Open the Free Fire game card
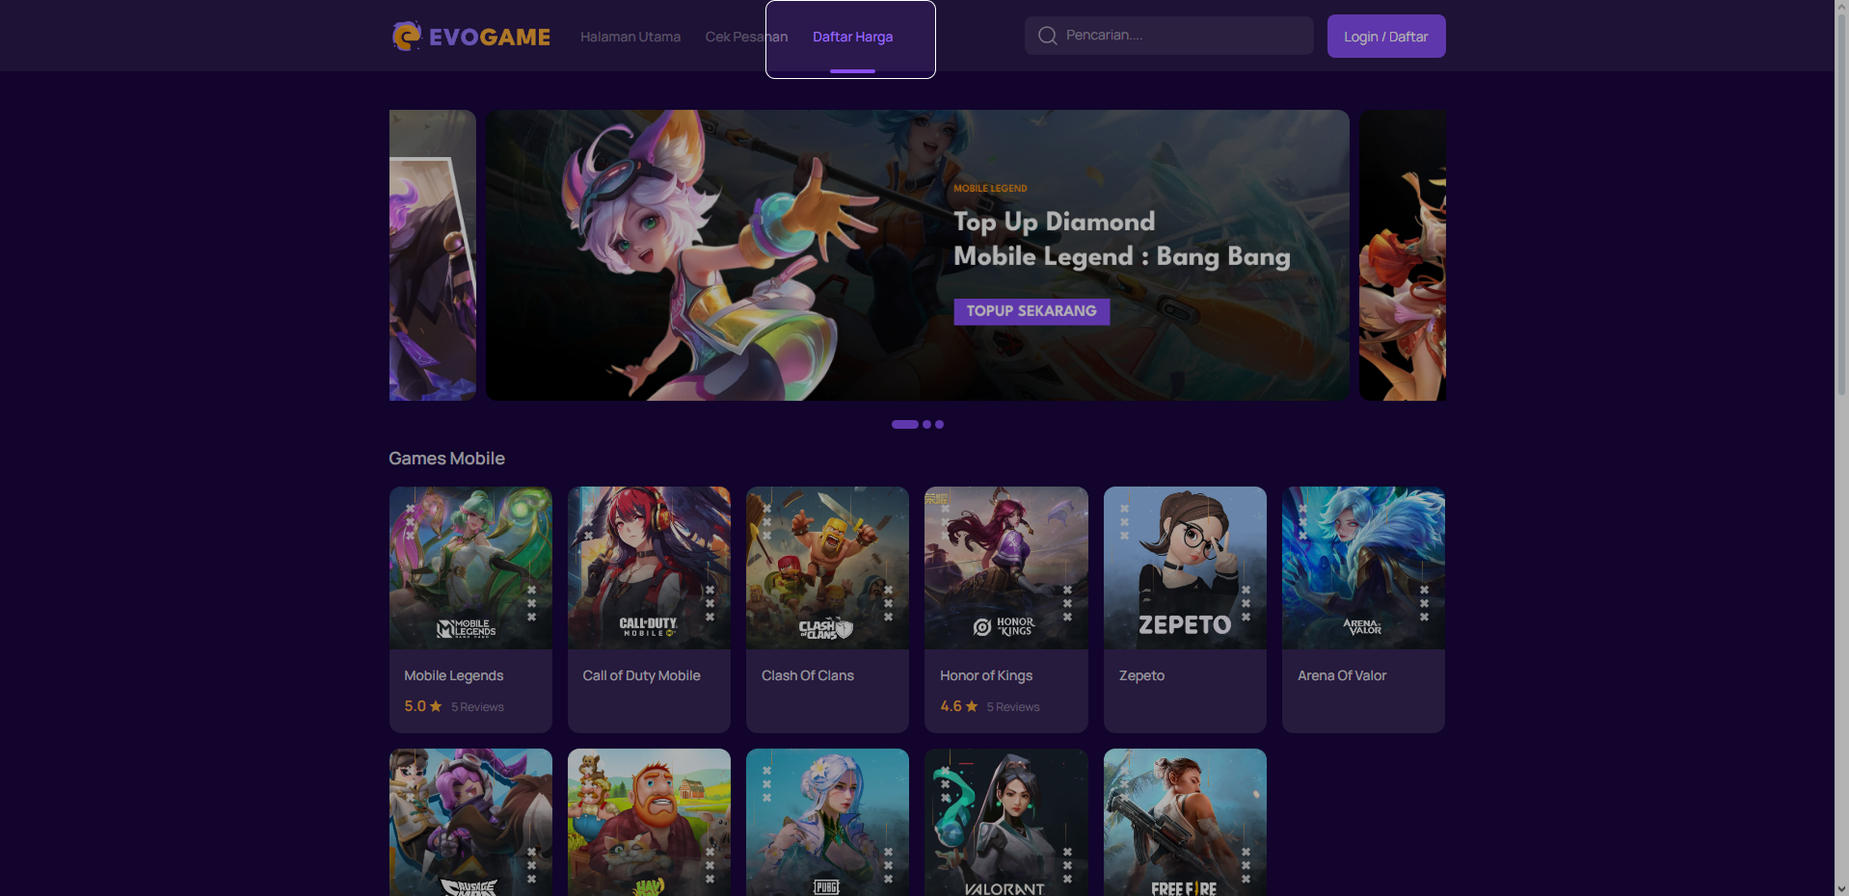The image size is (1849, 896). point(1185,822)
